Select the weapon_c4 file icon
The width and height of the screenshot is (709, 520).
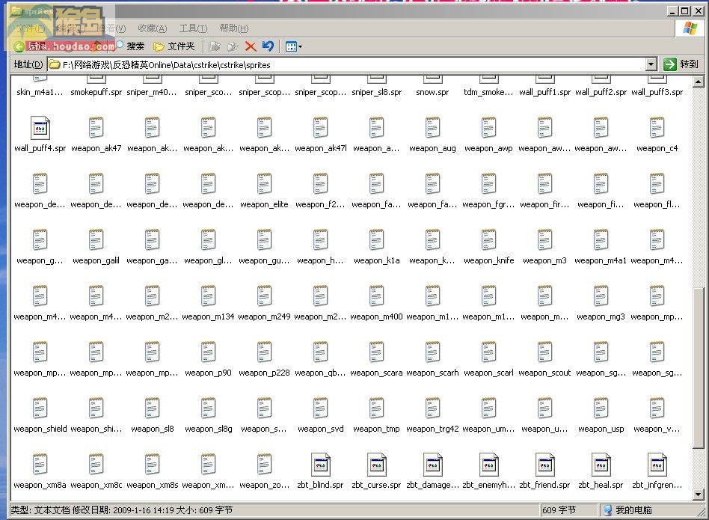(x=657, y=128)
